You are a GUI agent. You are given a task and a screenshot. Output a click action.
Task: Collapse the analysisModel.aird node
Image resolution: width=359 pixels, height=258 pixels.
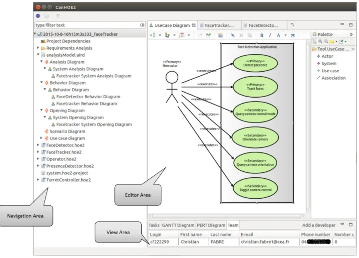tap(38, 55)
